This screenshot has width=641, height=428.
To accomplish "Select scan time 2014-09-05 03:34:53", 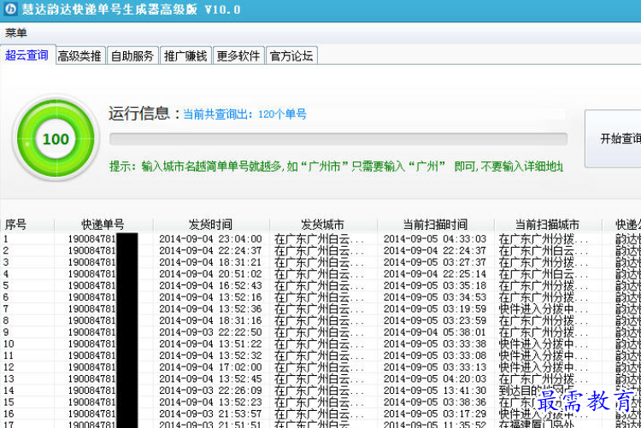I will coord(435,297).
